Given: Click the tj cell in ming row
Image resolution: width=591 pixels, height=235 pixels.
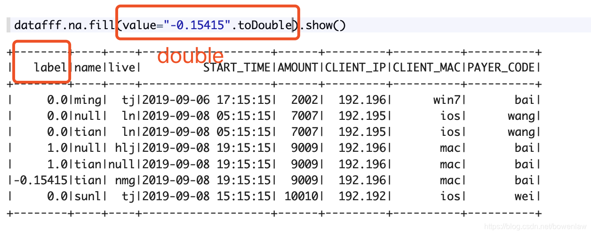Looking at the screenshot, I should (x=128, y=100).
